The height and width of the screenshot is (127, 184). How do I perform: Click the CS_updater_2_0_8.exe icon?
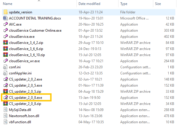[5, 97]
